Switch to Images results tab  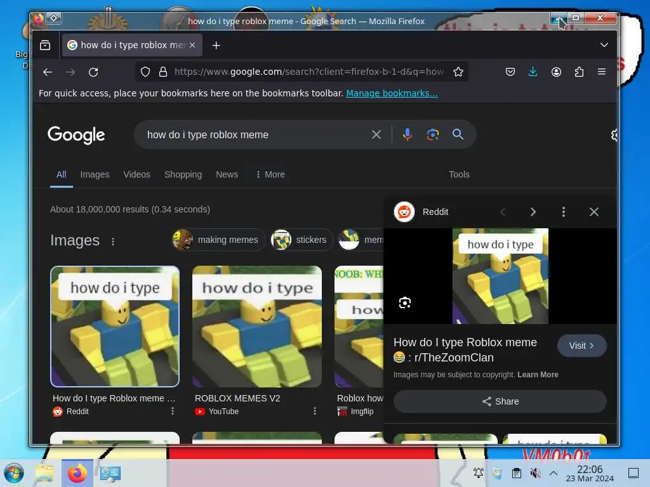pyautogui.click(x=95, y=174)
